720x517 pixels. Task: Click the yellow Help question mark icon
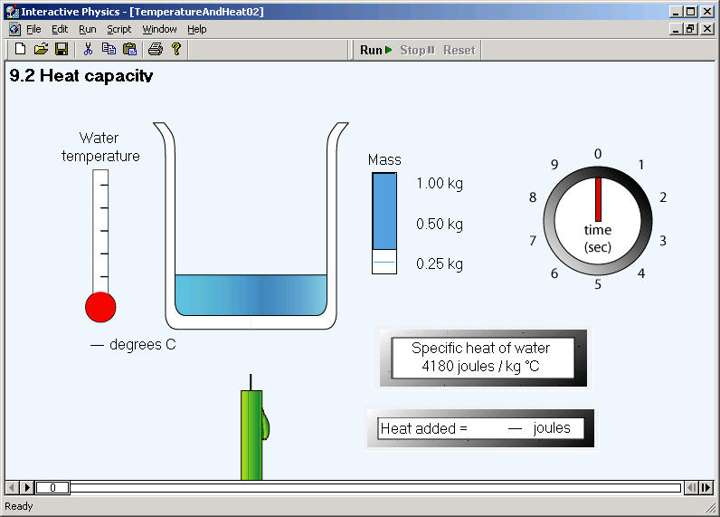[176, 49]
